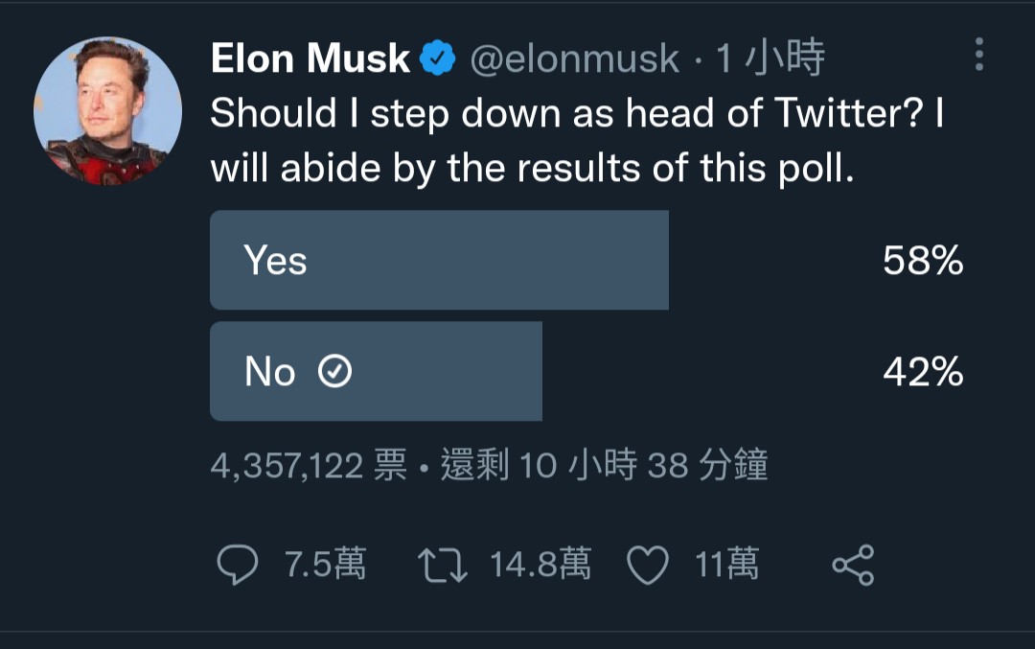1035x649 pixels.
Task: Retweet the poll using the retweet icon
Action: (x=445, y=566)
